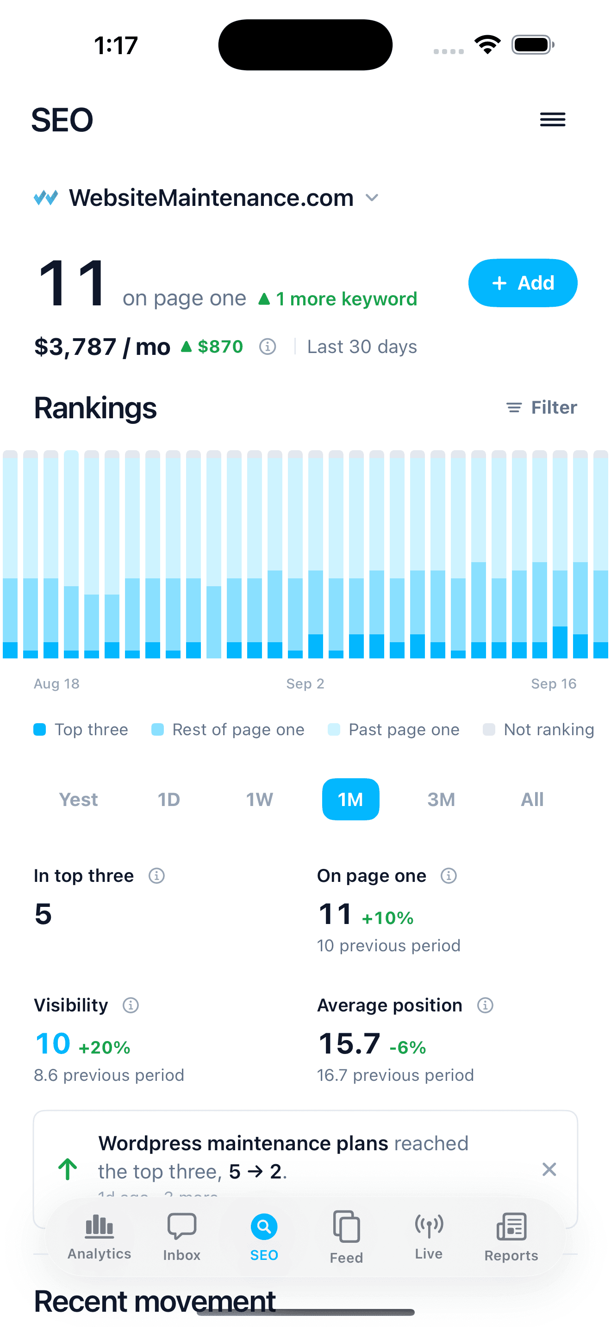Toggle the Top three legend swatch
The width and height of the screenshot is (611, 1327).
[40, 730]
